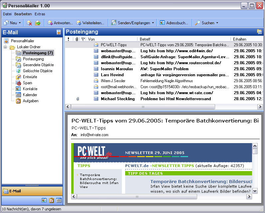Screen dimensions: 265x213
Task: Open the Senden/Empfangen dropdown arrow
Action: [x=153, y=23]
